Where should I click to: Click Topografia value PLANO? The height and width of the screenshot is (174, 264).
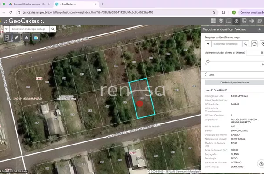coord(235,154)
